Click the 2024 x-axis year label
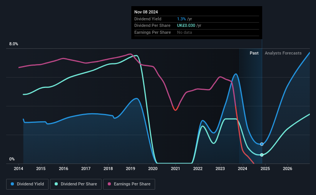 242,169
